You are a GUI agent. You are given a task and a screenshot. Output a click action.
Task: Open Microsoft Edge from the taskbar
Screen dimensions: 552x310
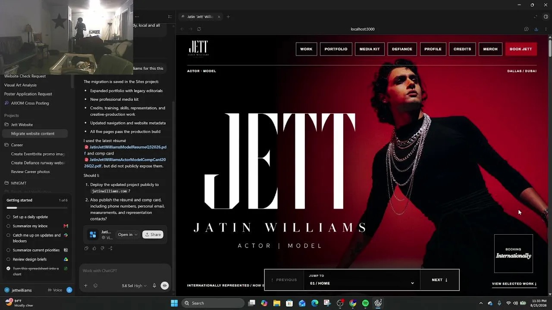[x=314, y=303]
